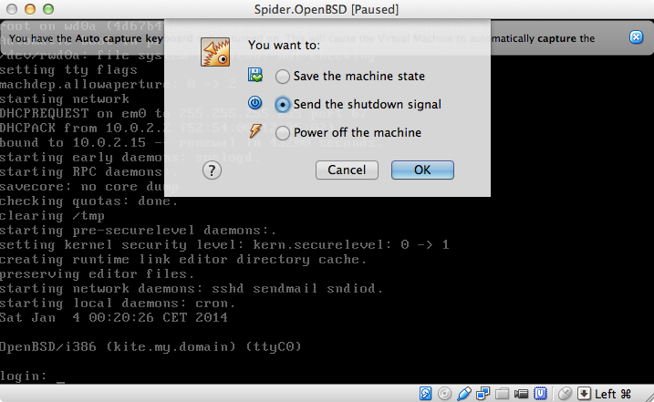
Task: Click the OpenBSD/i386 (kite.my.domain) line
Action: [x=151, y=347]
